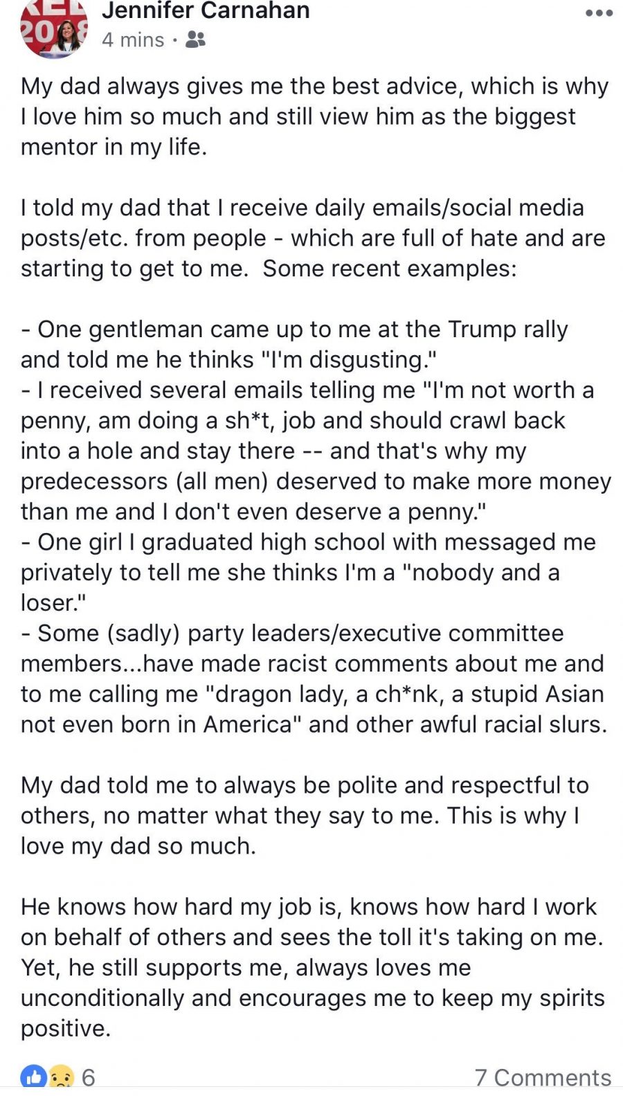
Task: Select the bullet "Some (sadly) party leaders"
Action: (x=314, y=679)
